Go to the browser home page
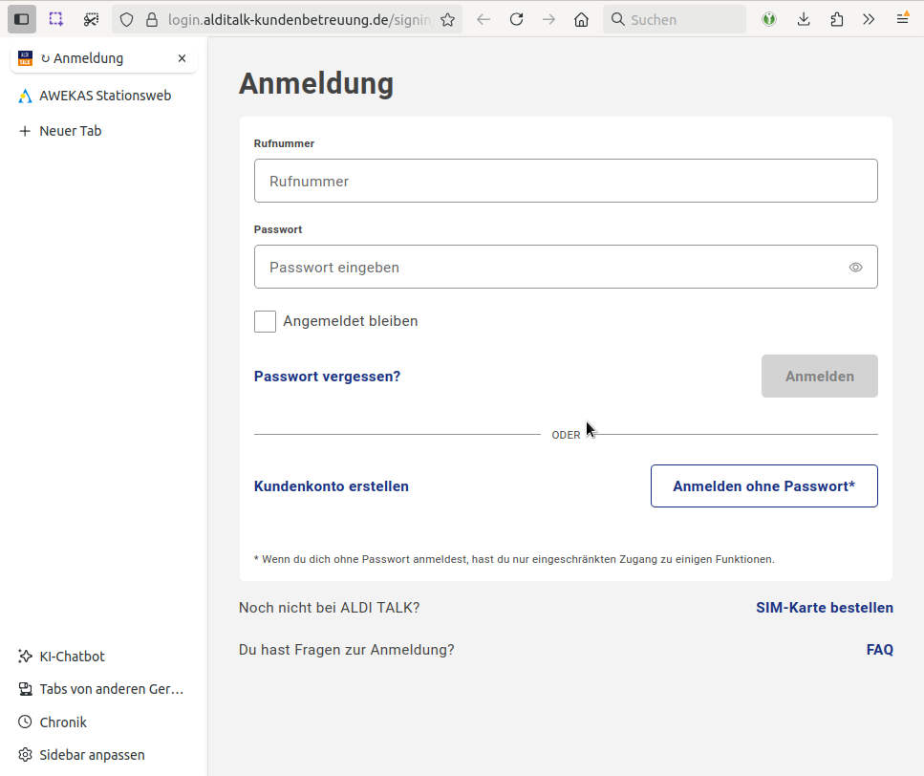The width and height of the screenshot is (924, 776). click(581, 19)
